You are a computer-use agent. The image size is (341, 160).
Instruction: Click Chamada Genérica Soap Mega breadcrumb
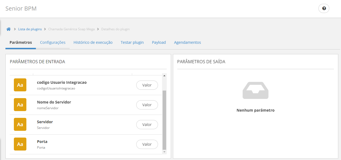coord(72,29)
